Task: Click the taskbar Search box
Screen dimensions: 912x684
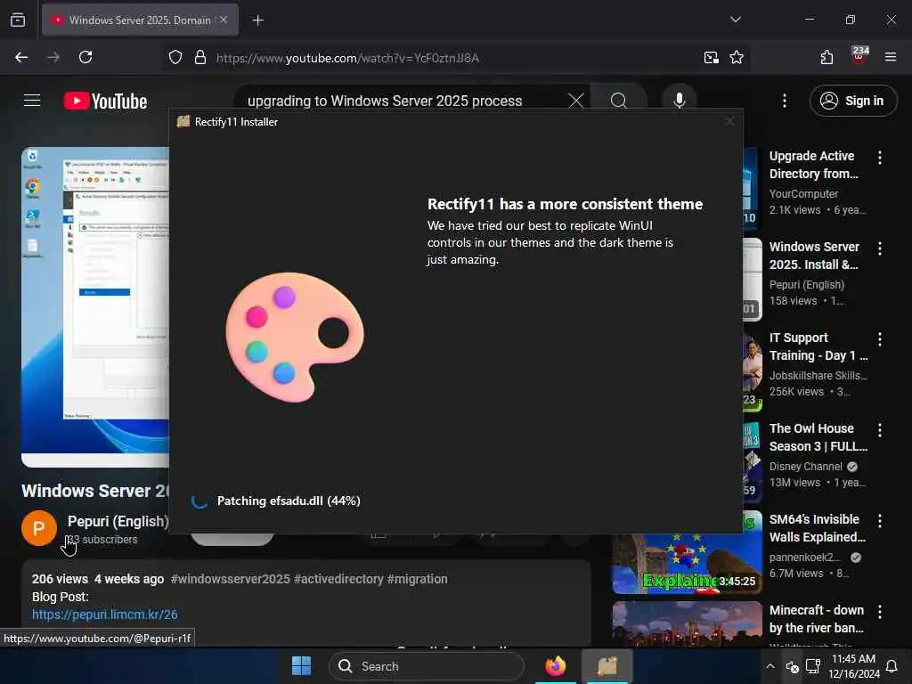Action: pos(427,666)
